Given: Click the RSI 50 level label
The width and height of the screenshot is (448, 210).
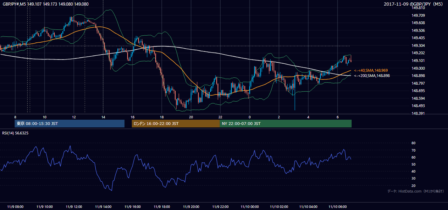Looking at the screenshot, I should 413,164.
